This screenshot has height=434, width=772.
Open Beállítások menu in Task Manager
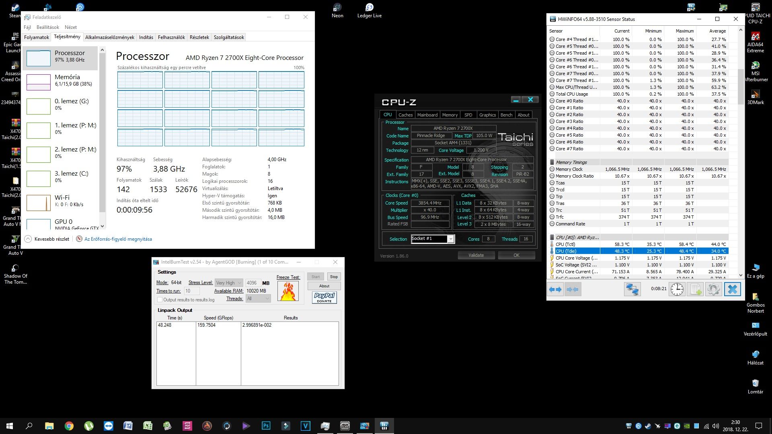(48, 27)
